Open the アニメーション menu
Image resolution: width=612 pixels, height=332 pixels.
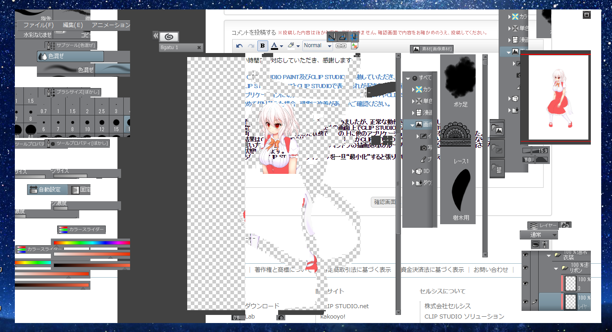(x=111, y=25)
